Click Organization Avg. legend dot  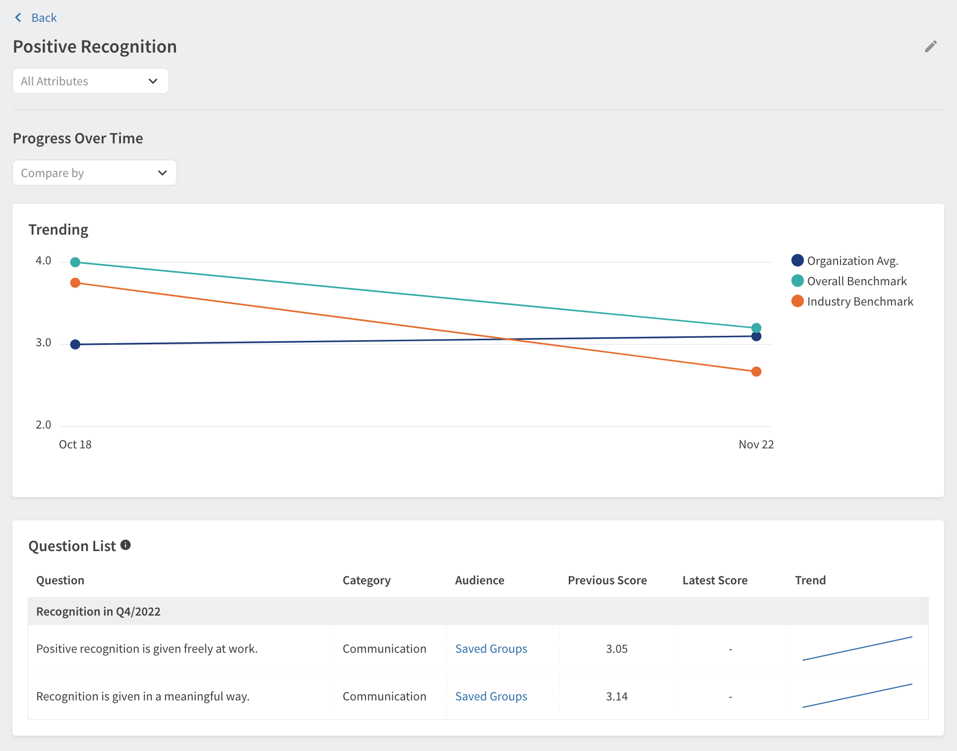click(x=797, y=260)
